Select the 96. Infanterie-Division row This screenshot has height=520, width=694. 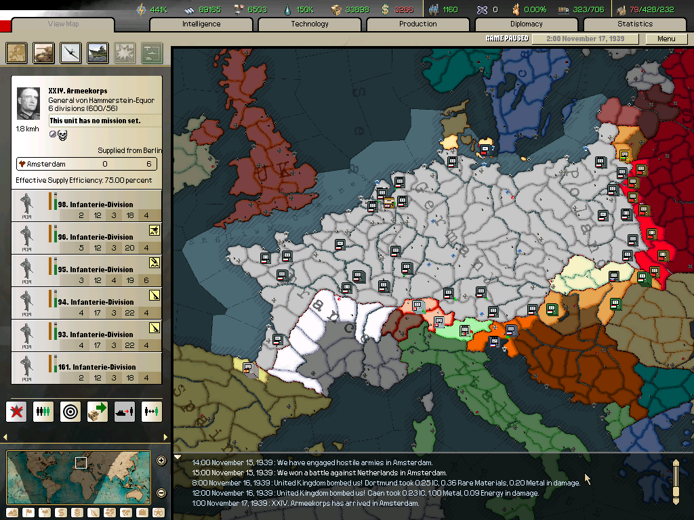point(87,238)
